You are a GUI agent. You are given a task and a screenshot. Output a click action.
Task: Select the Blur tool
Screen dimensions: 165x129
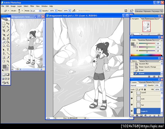(x=4, y=46)
